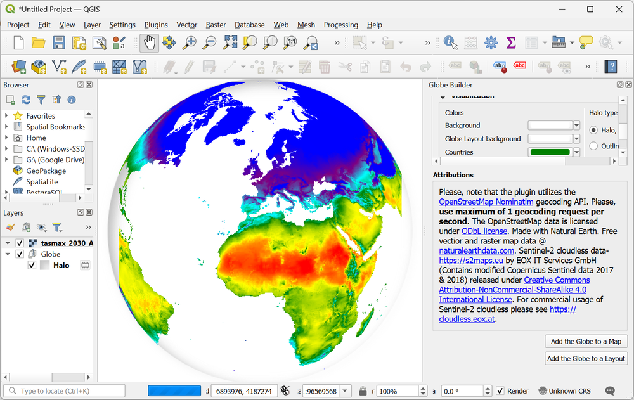The width and height of the screenshot is (634, 400).
Task: Open the Raster menu
Action: (x=216, y=25)
